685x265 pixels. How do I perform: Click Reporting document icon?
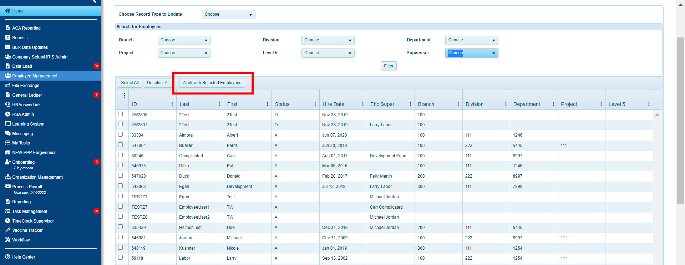coord(7,202)
